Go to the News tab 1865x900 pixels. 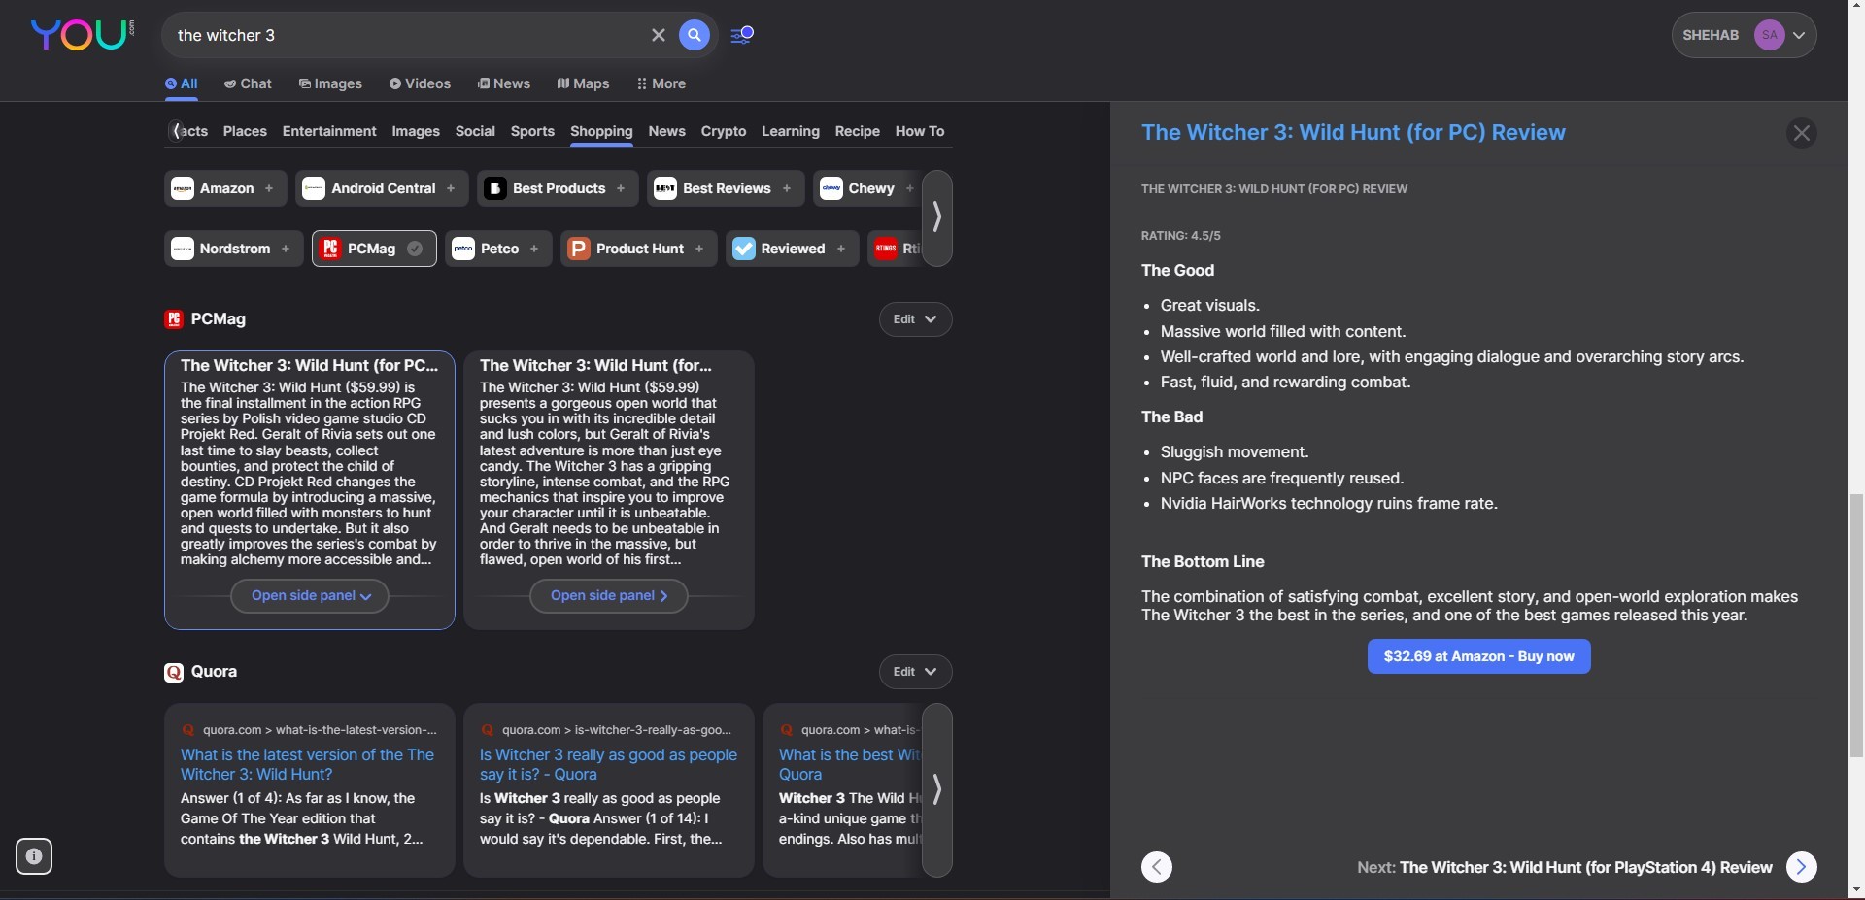click(504, 83)
